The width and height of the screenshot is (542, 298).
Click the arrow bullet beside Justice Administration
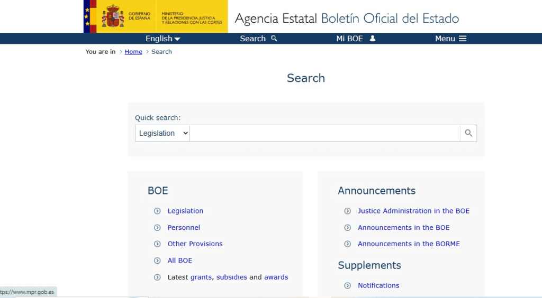[347, 211]
